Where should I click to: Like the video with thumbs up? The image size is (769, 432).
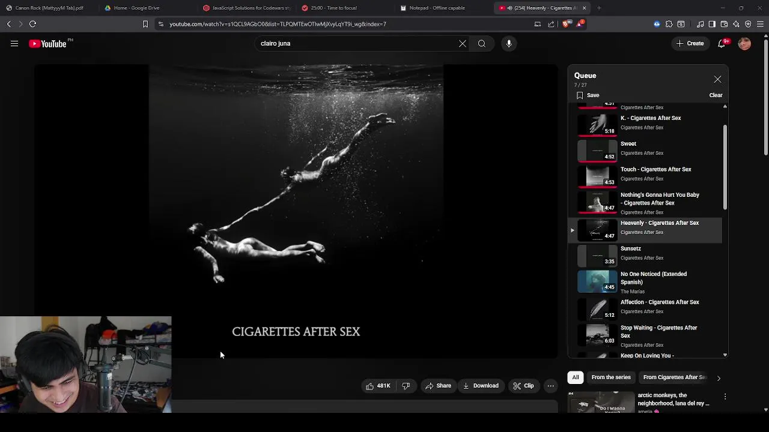pos(378,386)
